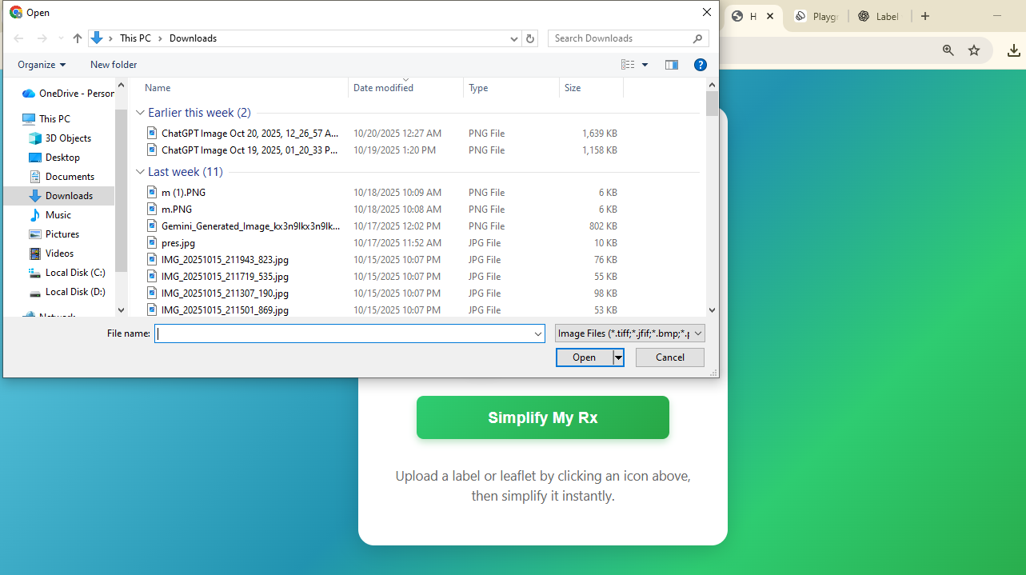Click in the File name input field

(x=344, y=333)
